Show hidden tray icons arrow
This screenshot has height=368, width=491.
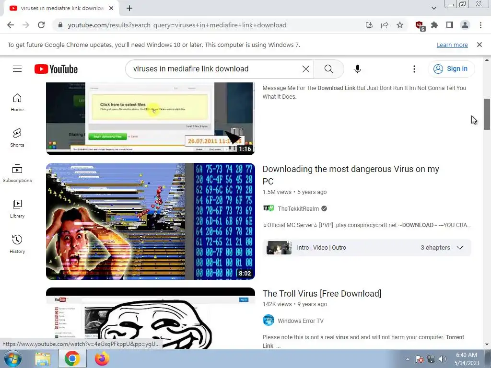[x=408, y=359]
